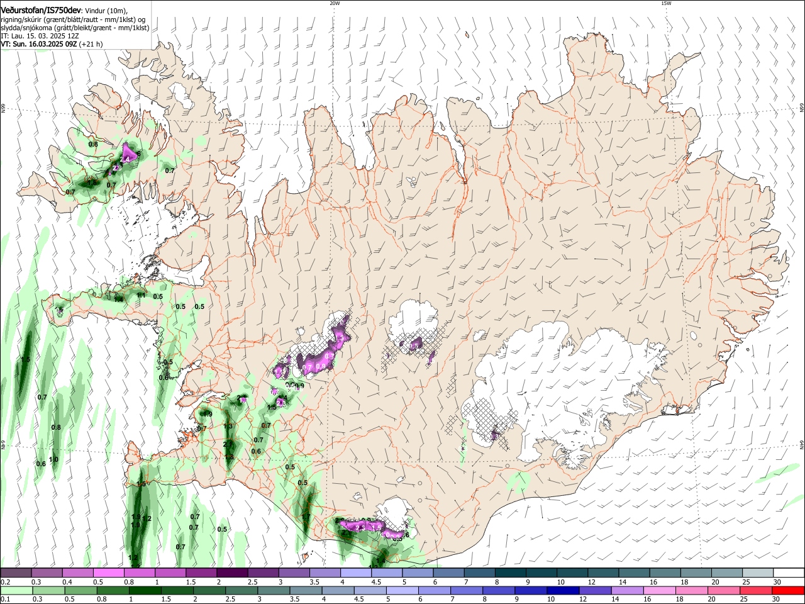Image resolution: width=805 pixels, height=604 pixels.
Task: Click the bright red 30 swatch in lower scale
Action: click(789, 591)
